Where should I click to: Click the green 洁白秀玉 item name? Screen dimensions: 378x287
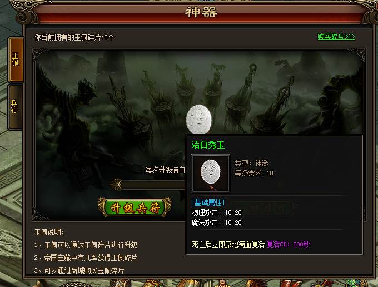208,145
